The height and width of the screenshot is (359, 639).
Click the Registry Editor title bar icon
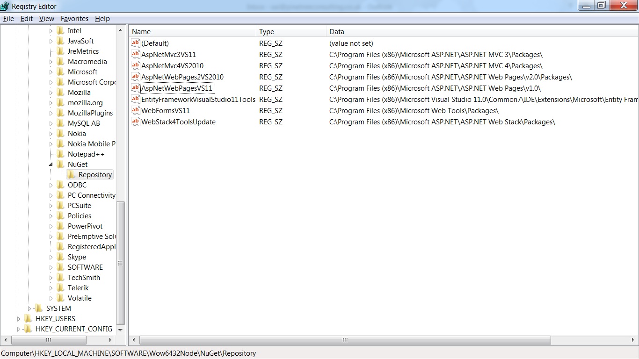(x=5, y=6)
